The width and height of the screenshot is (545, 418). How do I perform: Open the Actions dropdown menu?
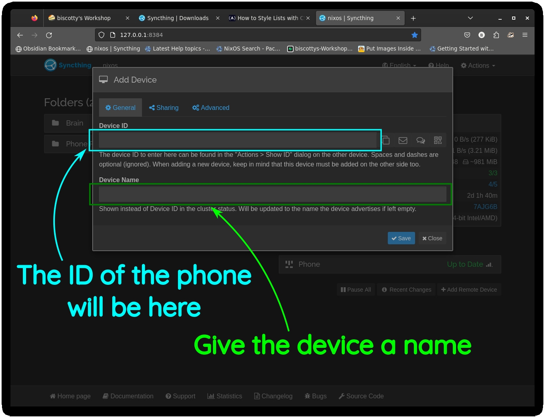click(x=478, y=65)
